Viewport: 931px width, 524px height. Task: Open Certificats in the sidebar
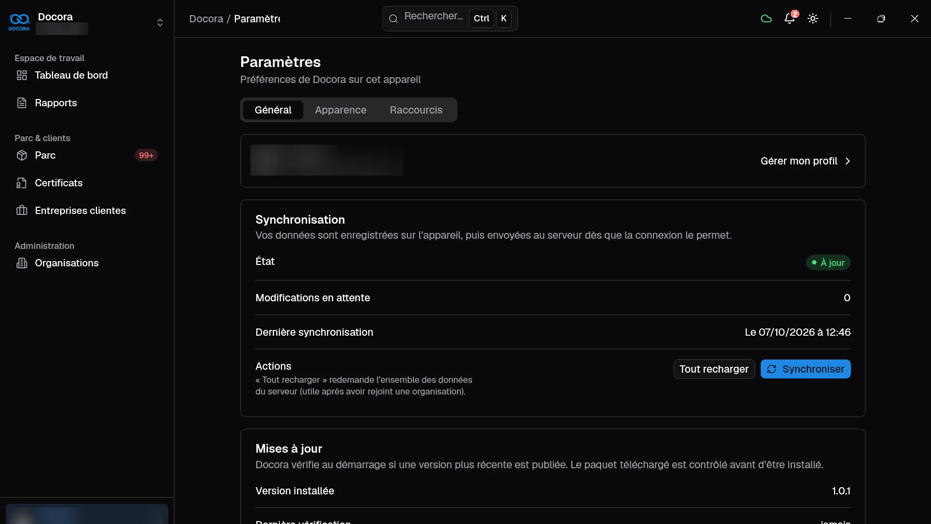point(86,183)
